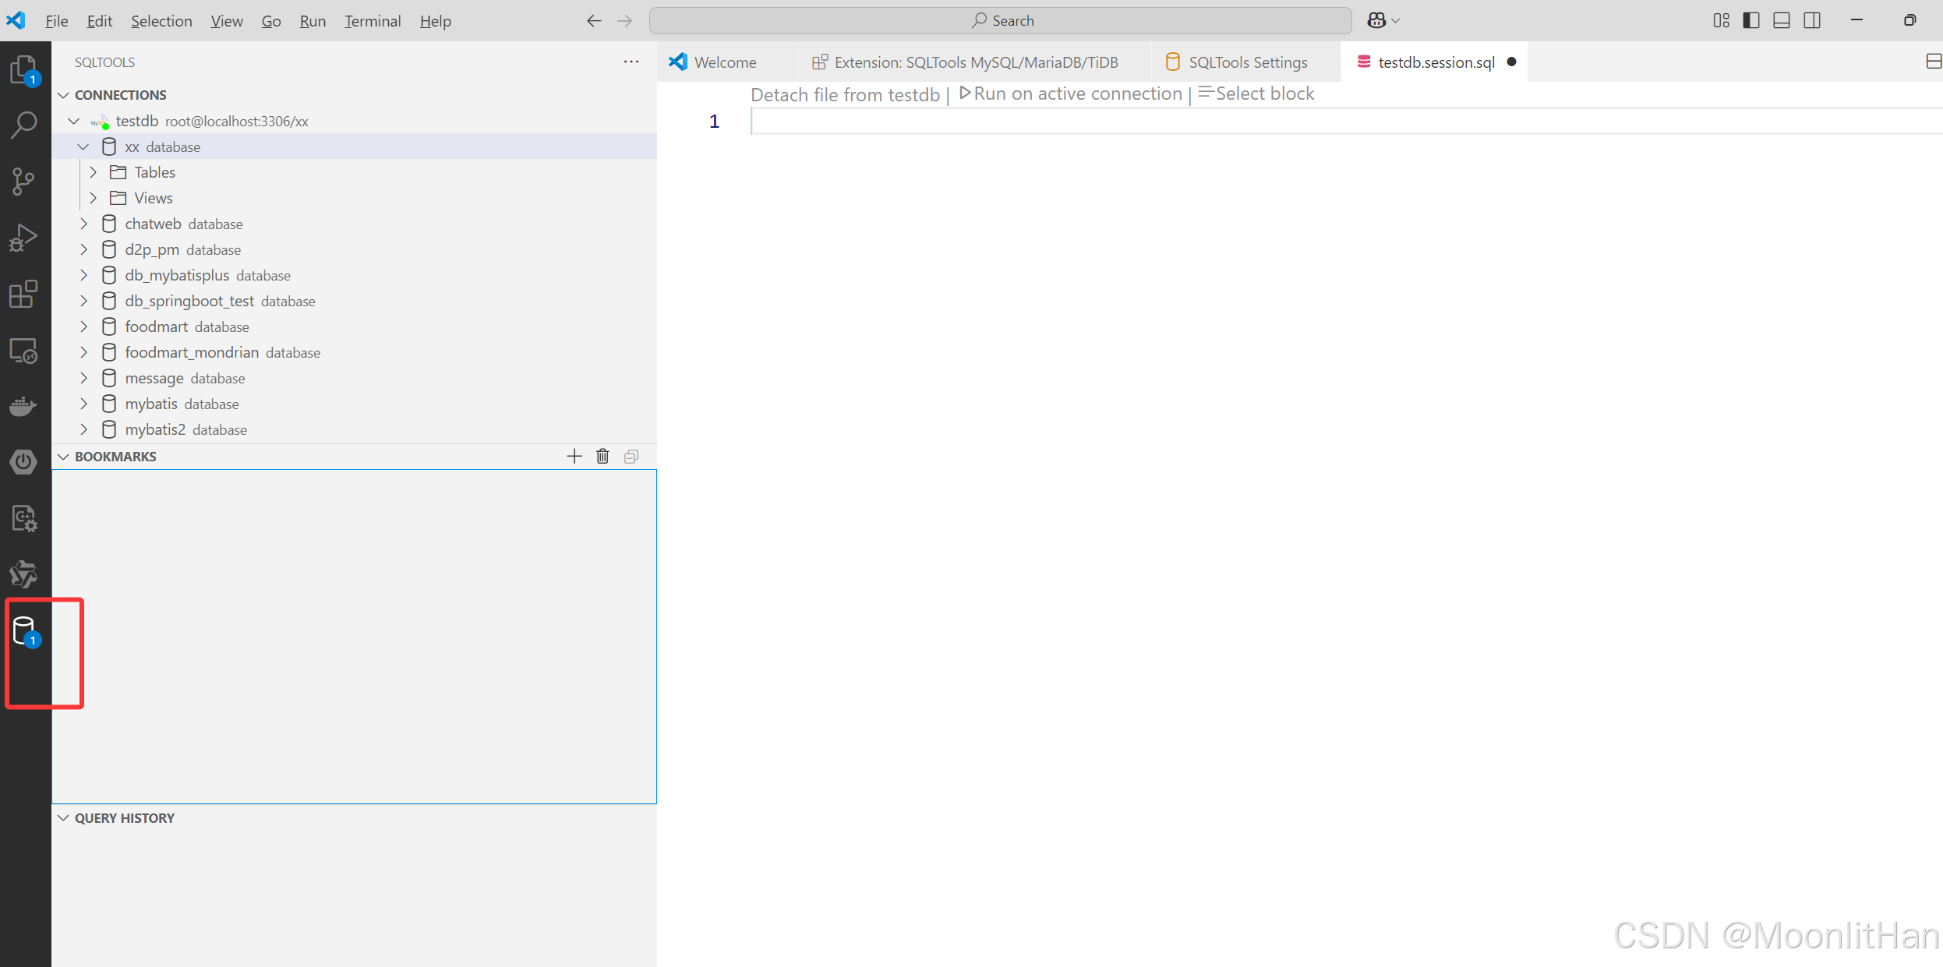Click Detach file from testdb
Image resolution: width=1943 pixels, height=967 pixels.
click(845, 95)
